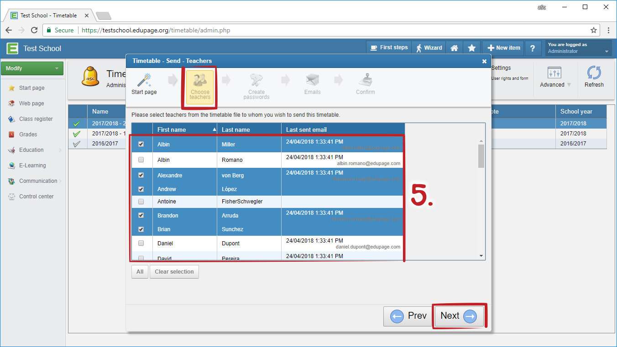Image resolution: width=617 pixels, height=347 pixels.
Task: Uncheck the Albin Miller checkbox
Action: click(x=141, y=144)
